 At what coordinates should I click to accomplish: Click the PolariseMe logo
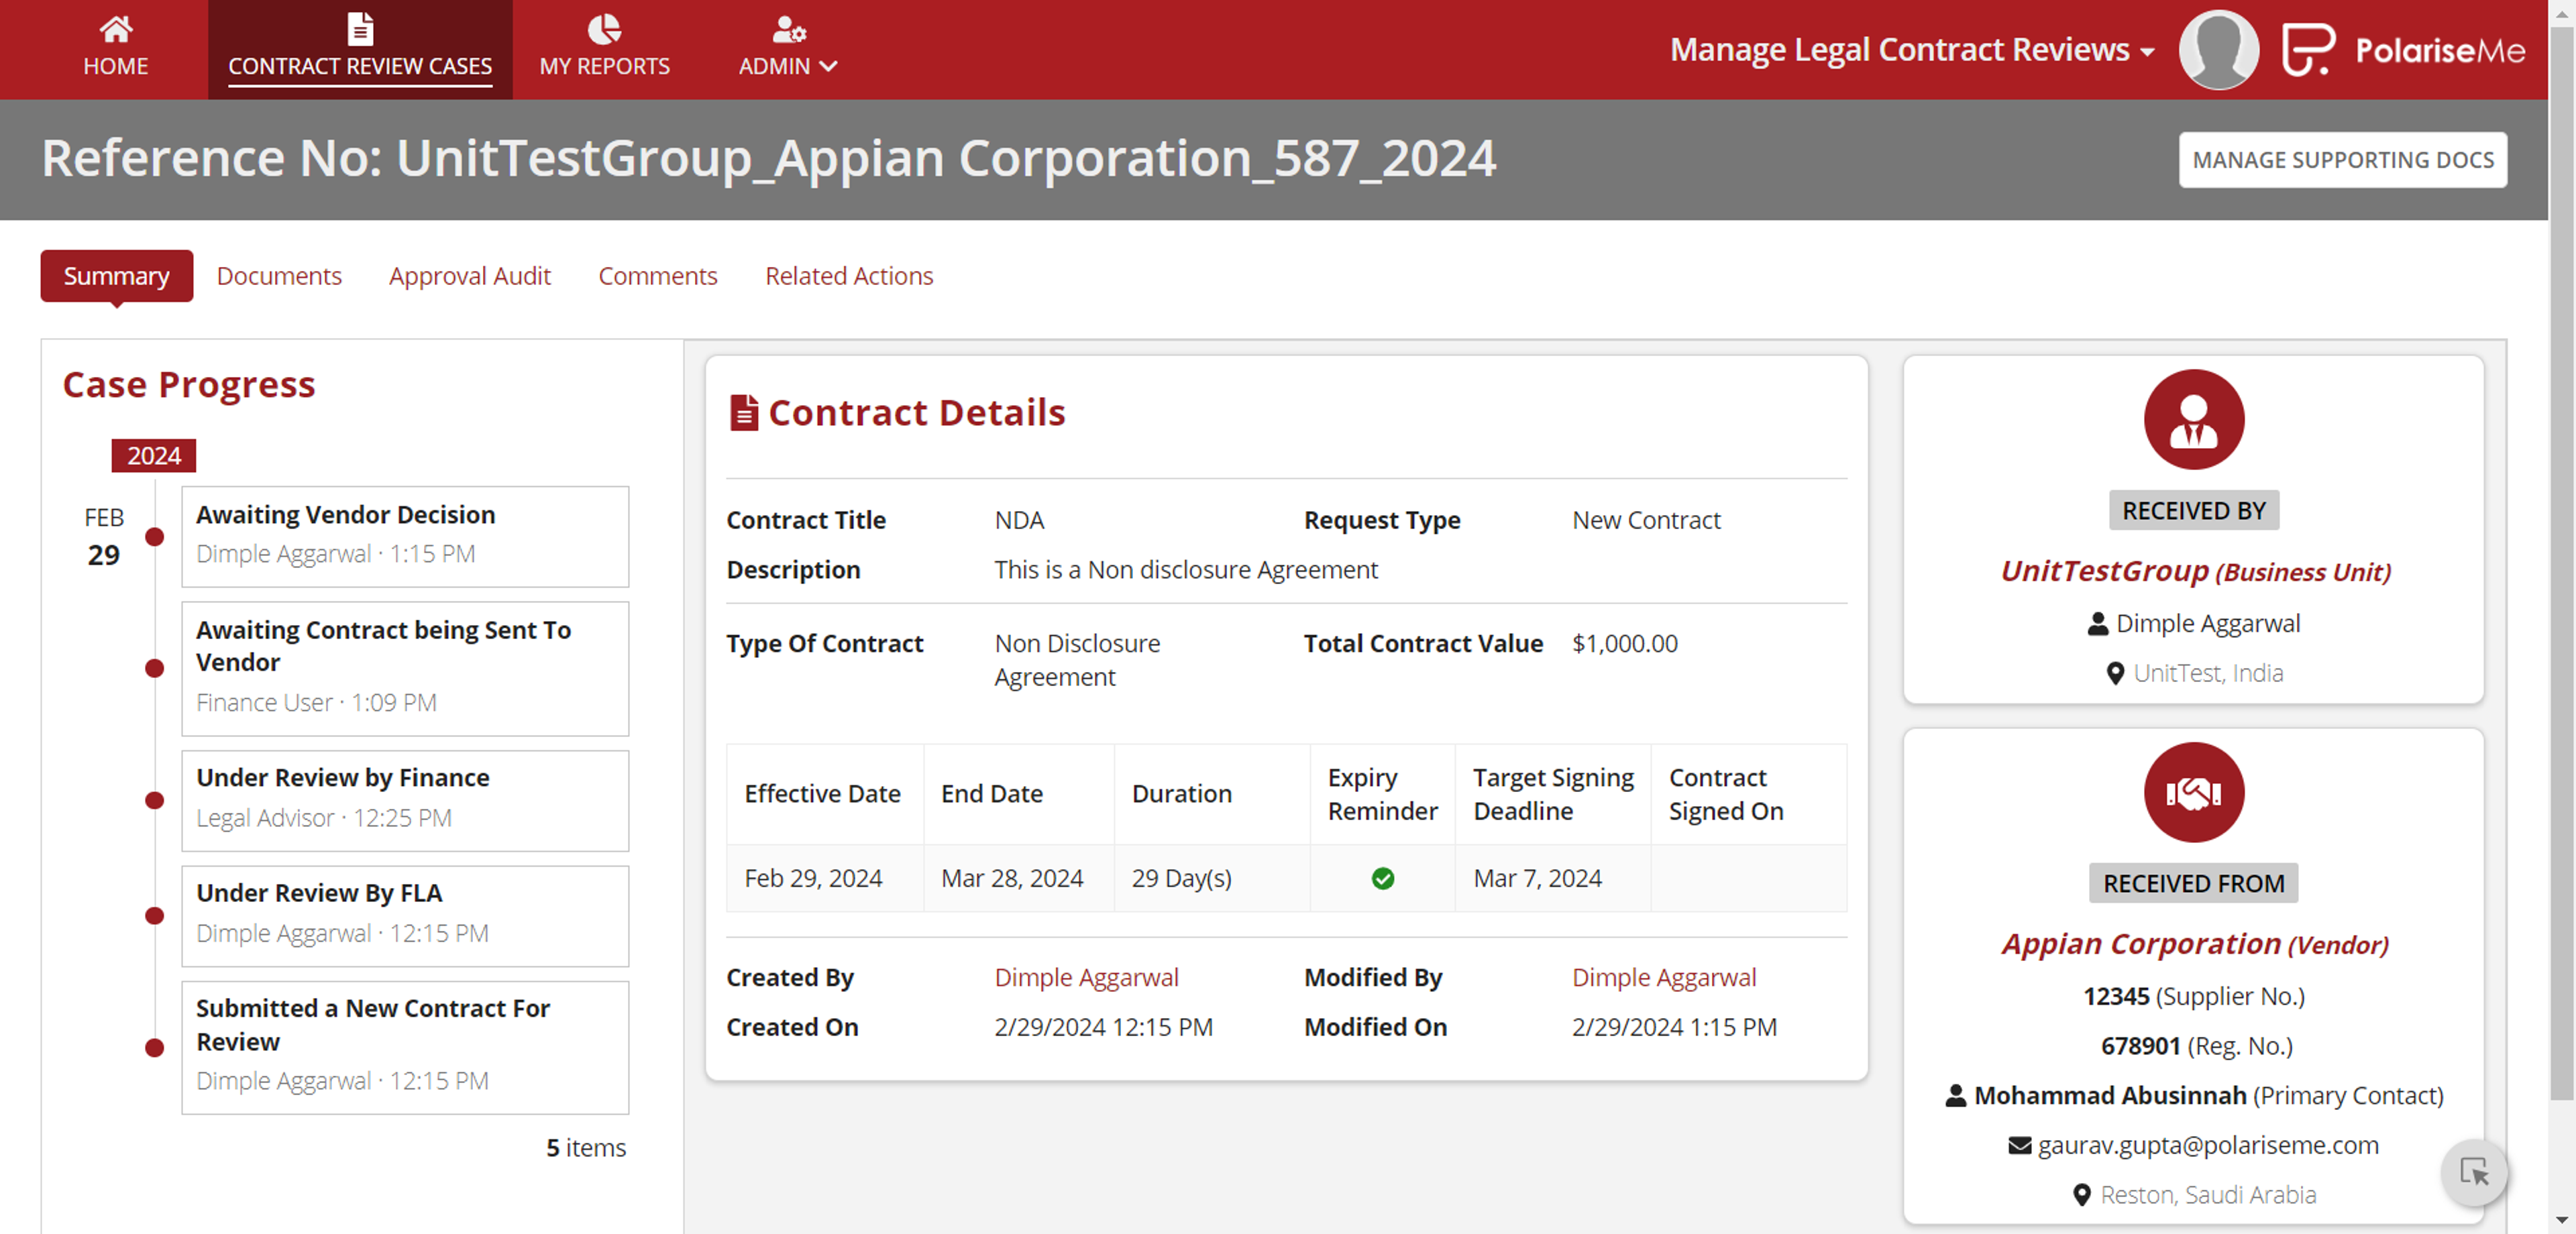point(2403,49)
